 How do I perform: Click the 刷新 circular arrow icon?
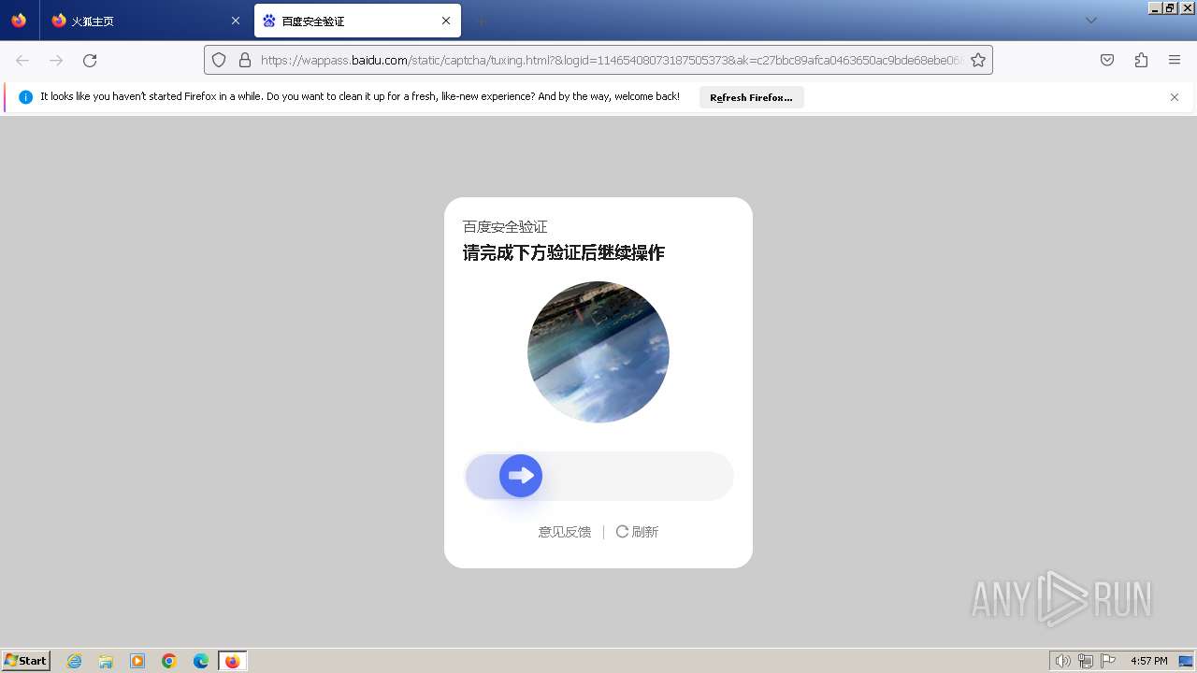(x=622, y=532)
